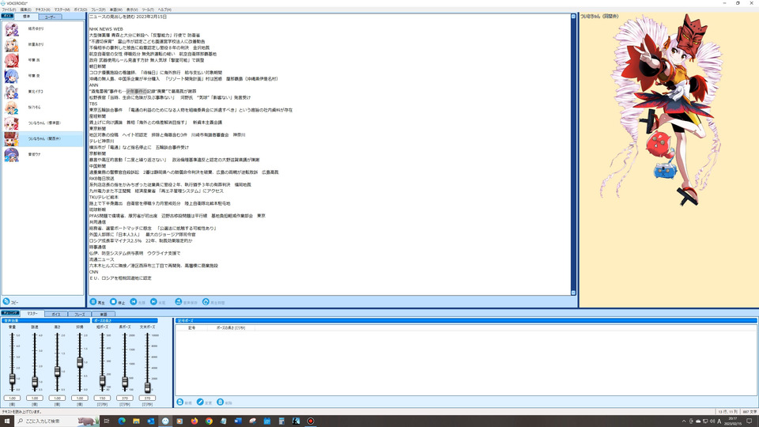Image resolution: width=759 pixels, height=427 pixels.
Task: Open the テキスト menu
Action: pos(43,9)
